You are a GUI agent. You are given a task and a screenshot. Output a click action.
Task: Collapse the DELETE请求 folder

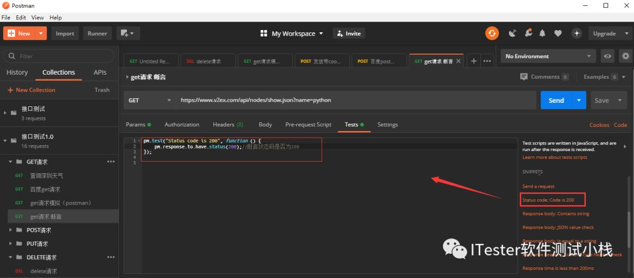pos(11,257)
